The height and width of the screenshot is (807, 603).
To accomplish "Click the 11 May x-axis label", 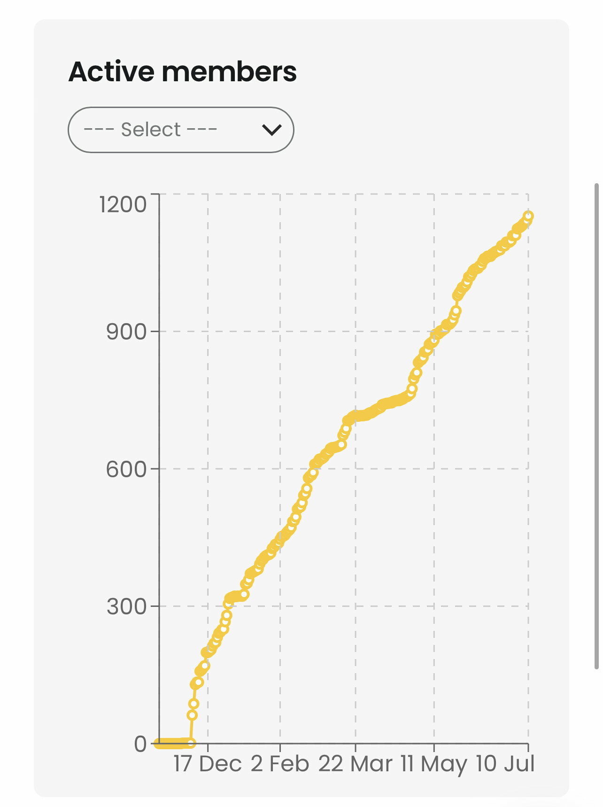I will (x=434, y=764).
